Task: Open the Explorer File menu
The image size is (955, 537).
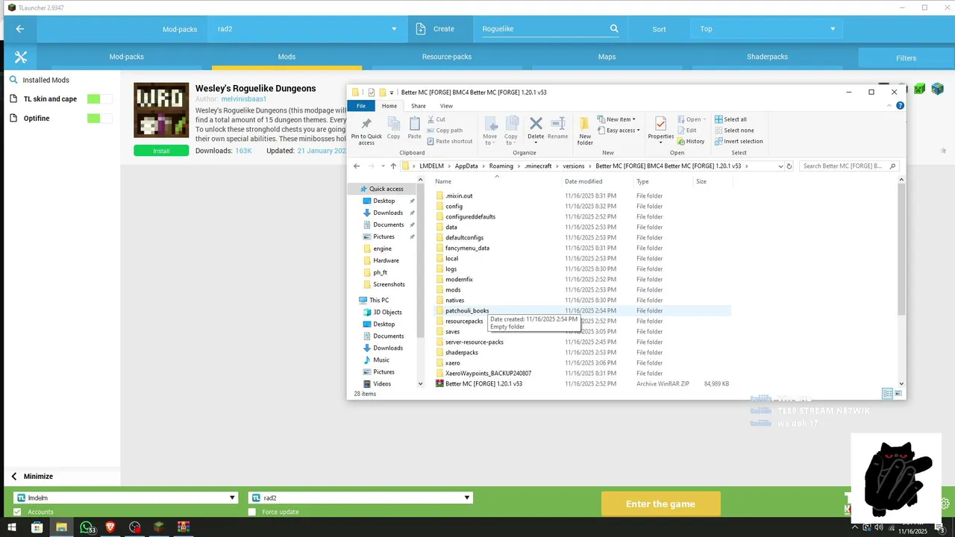Action: (x=361, y=106)
